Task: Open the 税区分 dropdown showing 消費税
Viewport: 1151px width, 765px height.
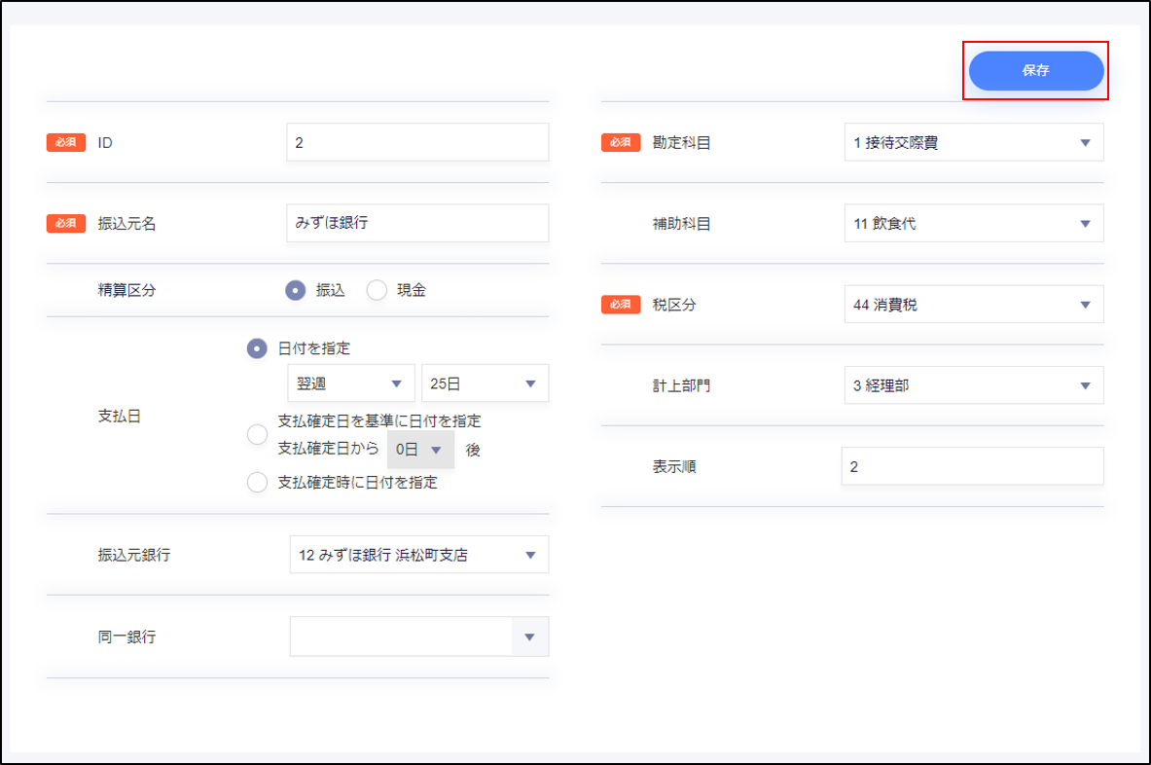Action: [x=973, y=305]
